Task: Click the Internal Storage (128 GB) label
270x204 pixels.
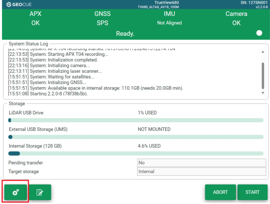Action: (x=35, y=146)
